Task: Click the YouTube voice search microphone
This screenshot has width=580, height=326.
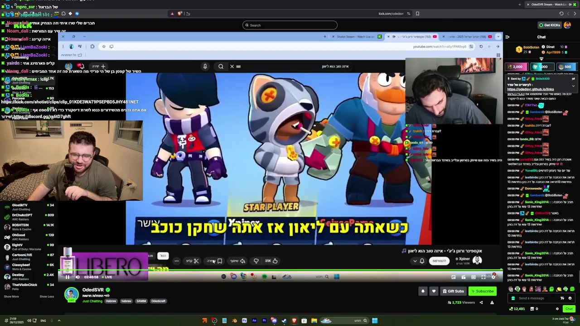Action: (x=205, y=67)
